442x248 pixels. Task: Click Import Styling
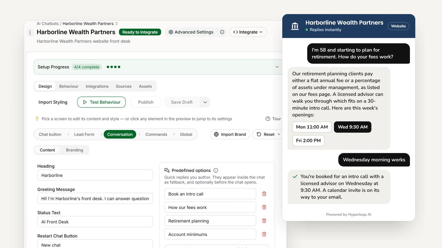[x=53, y=102]
